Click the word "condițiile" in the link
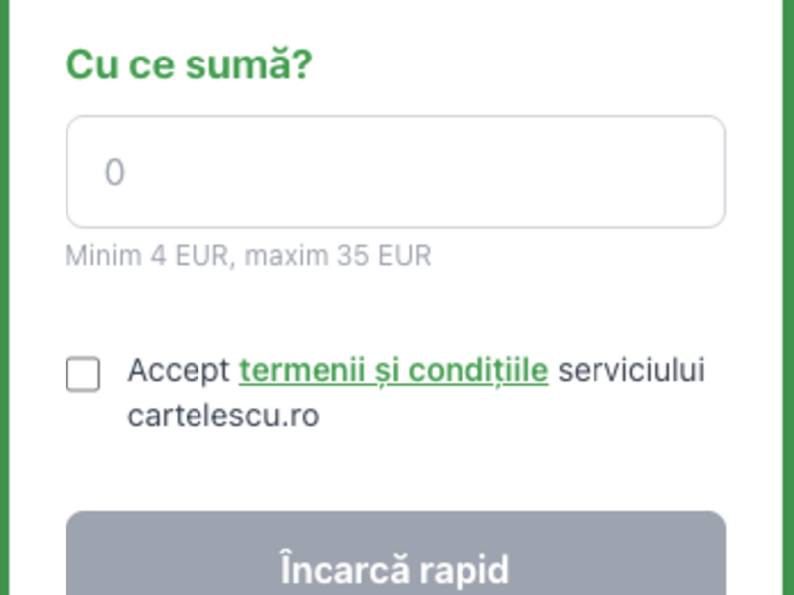This screenshot has width=794, height=595. [x=478, y=371]
